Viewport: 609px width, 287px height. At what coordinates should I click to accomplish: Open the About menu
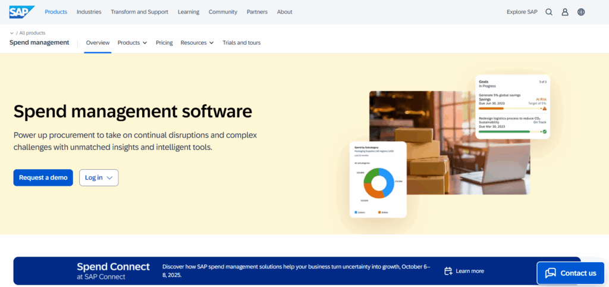pos(285,12)
